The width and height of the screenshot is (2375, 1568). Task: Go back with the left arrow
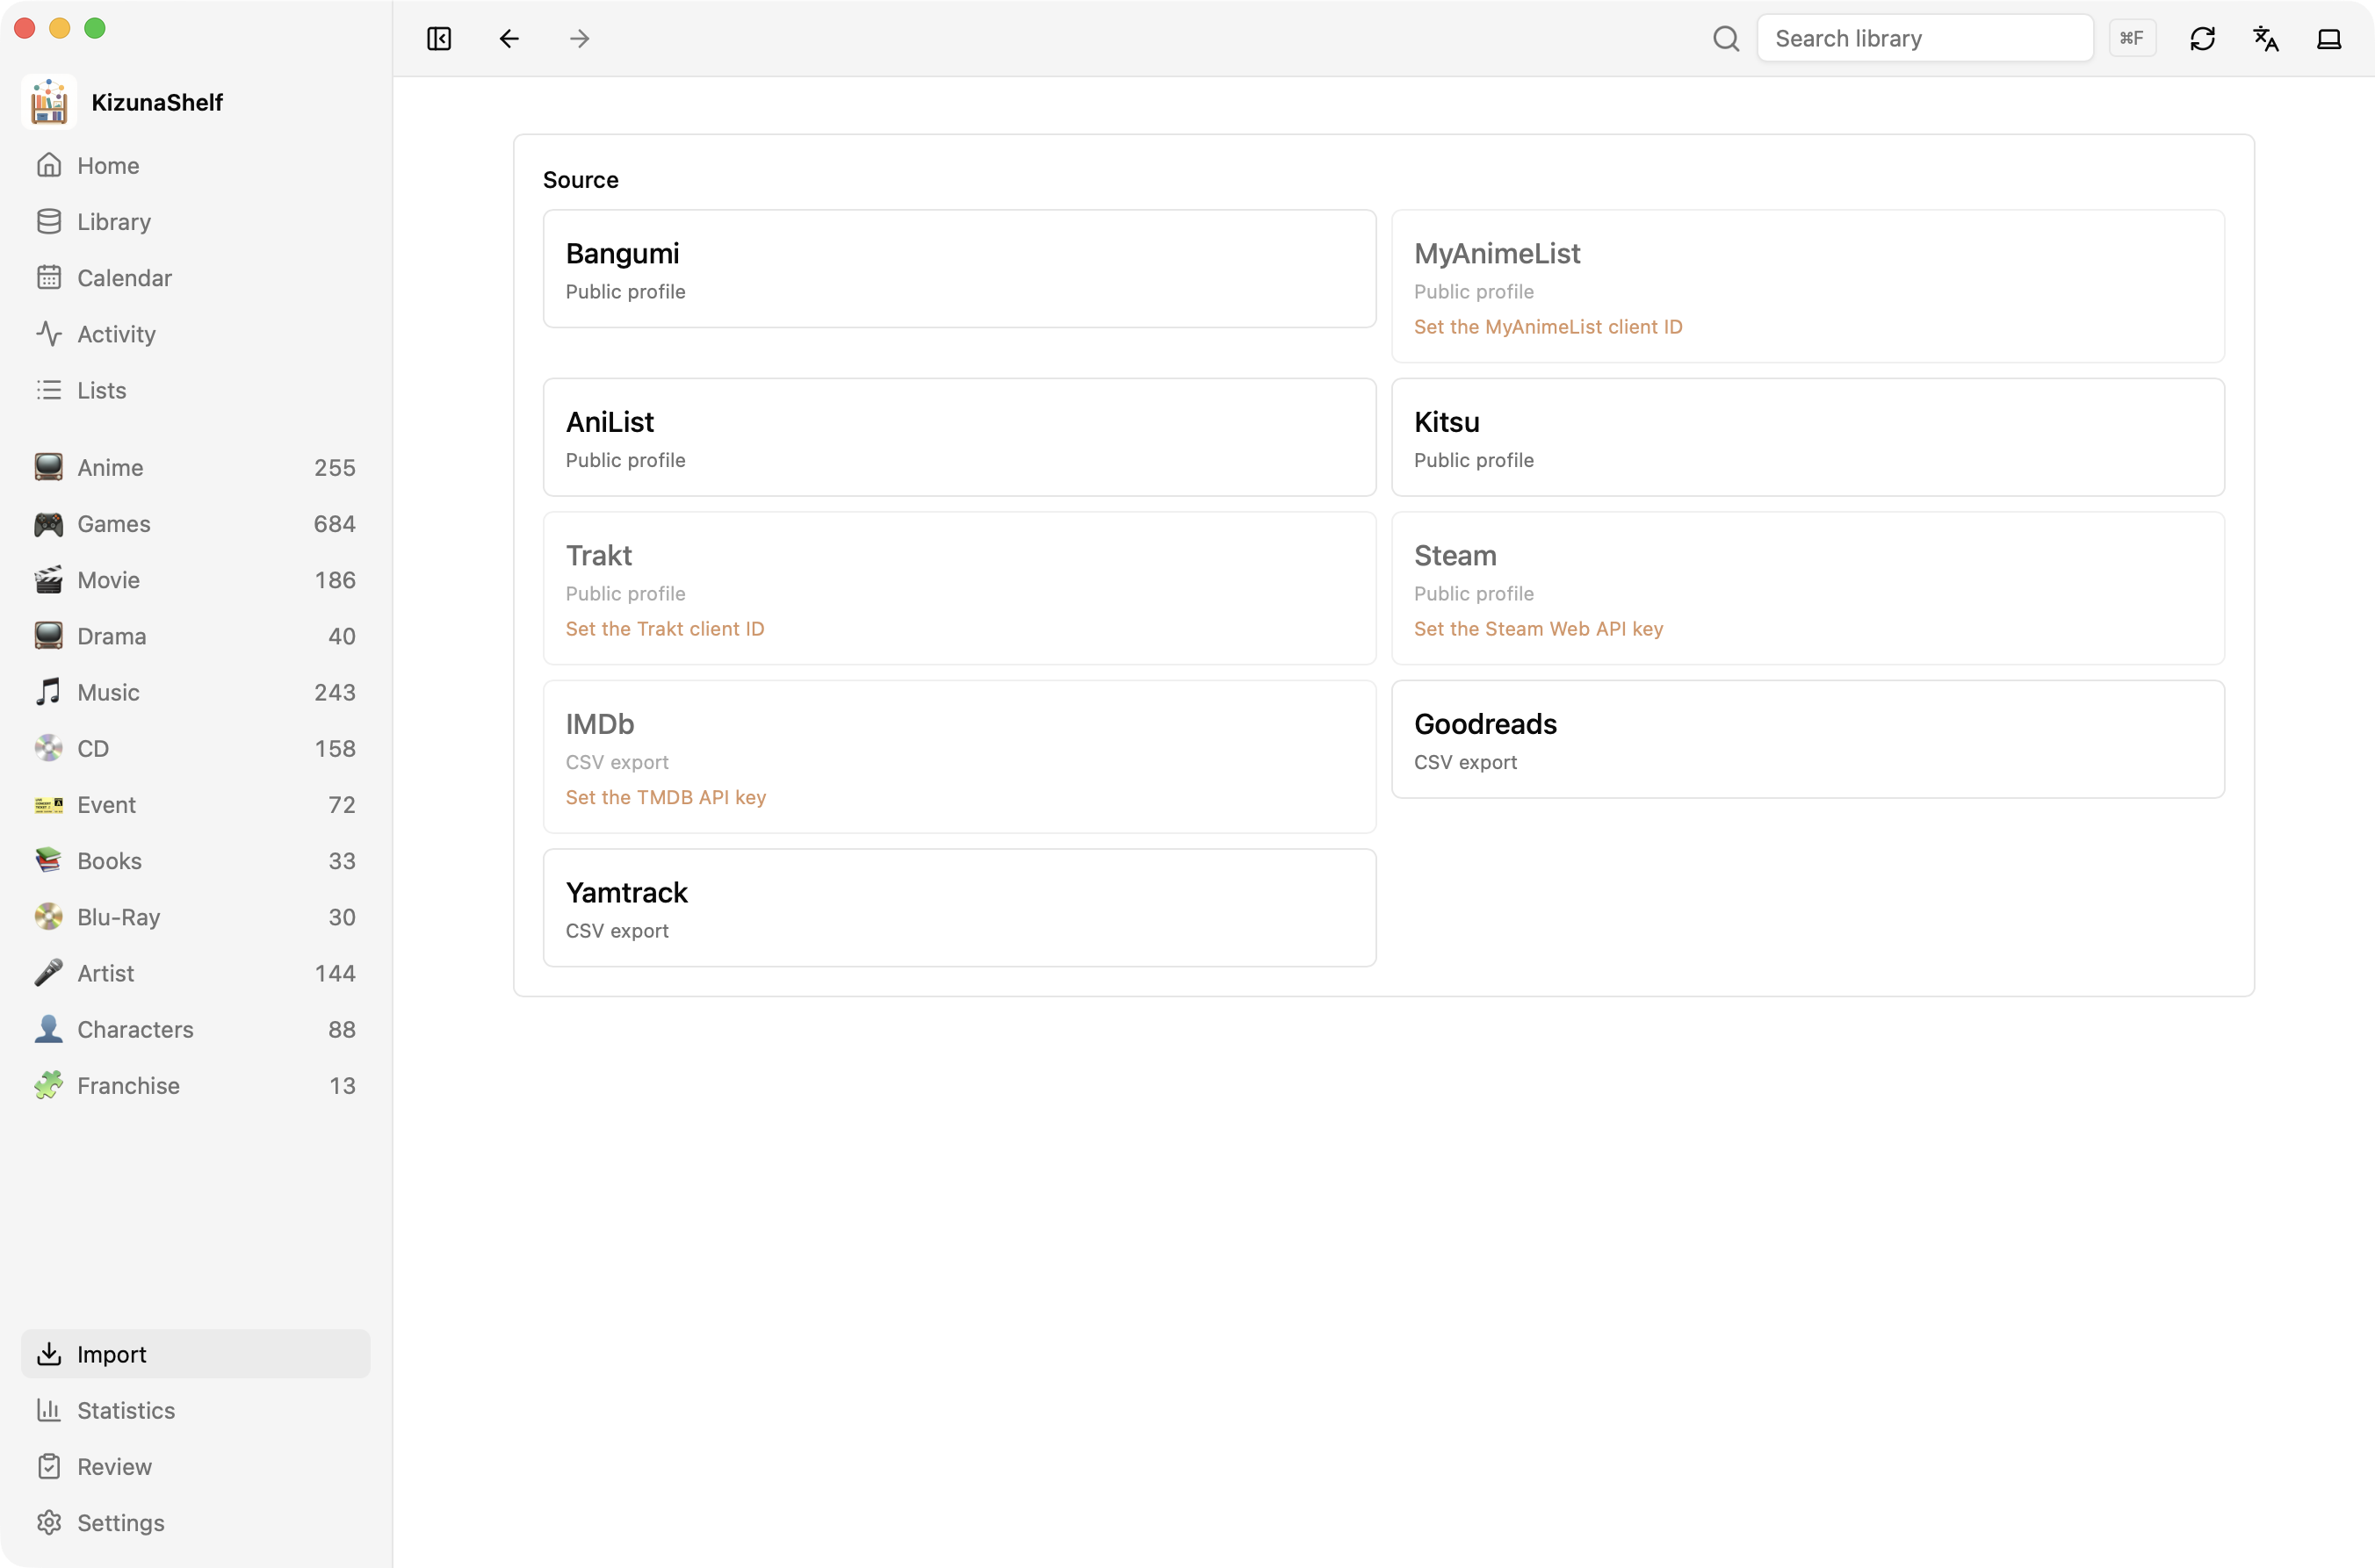(509, 38)
